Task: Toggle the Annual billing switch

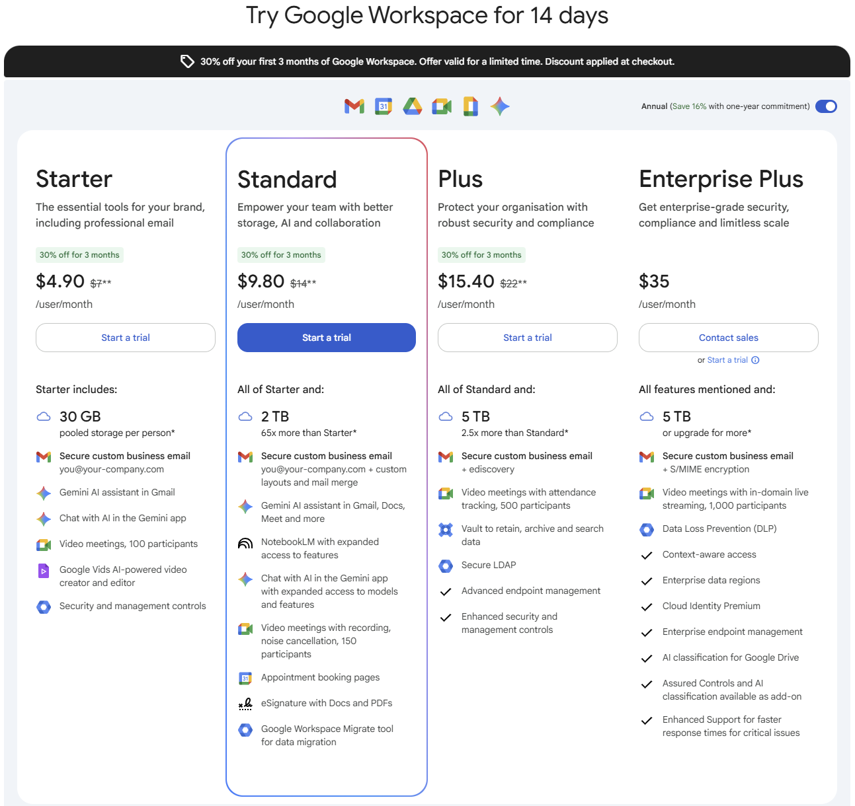Action: [826, 106]
